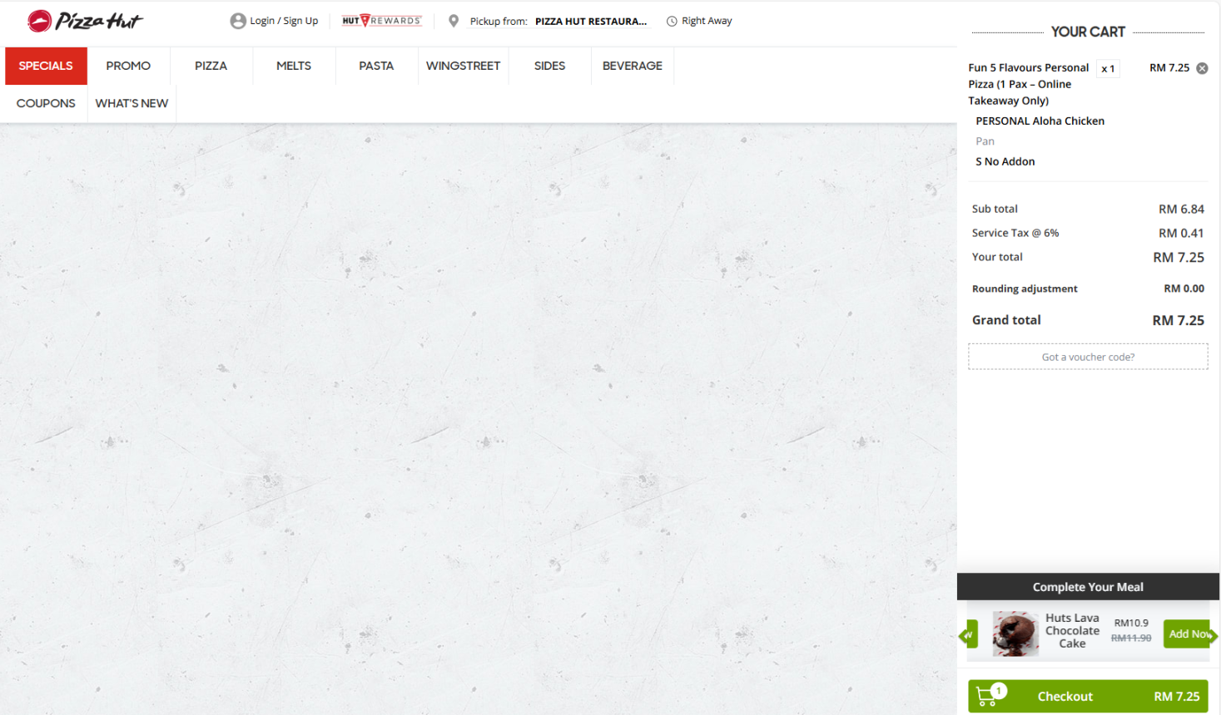Click the cake's RM10.9 price
This screenshot has width=1221, height=715.
(x=1131, y=623)
